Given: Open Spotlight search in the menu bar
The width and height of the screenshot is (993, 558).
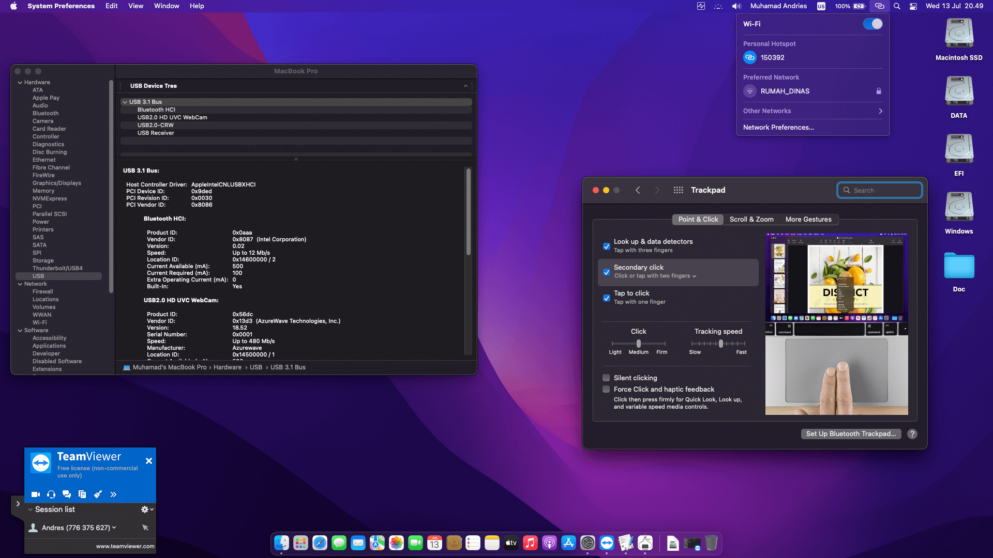Looking at the screenshot, I should 897,6.
